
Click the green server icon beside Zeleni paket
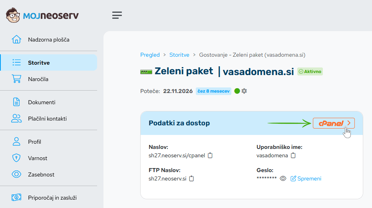tap(146, 72)
